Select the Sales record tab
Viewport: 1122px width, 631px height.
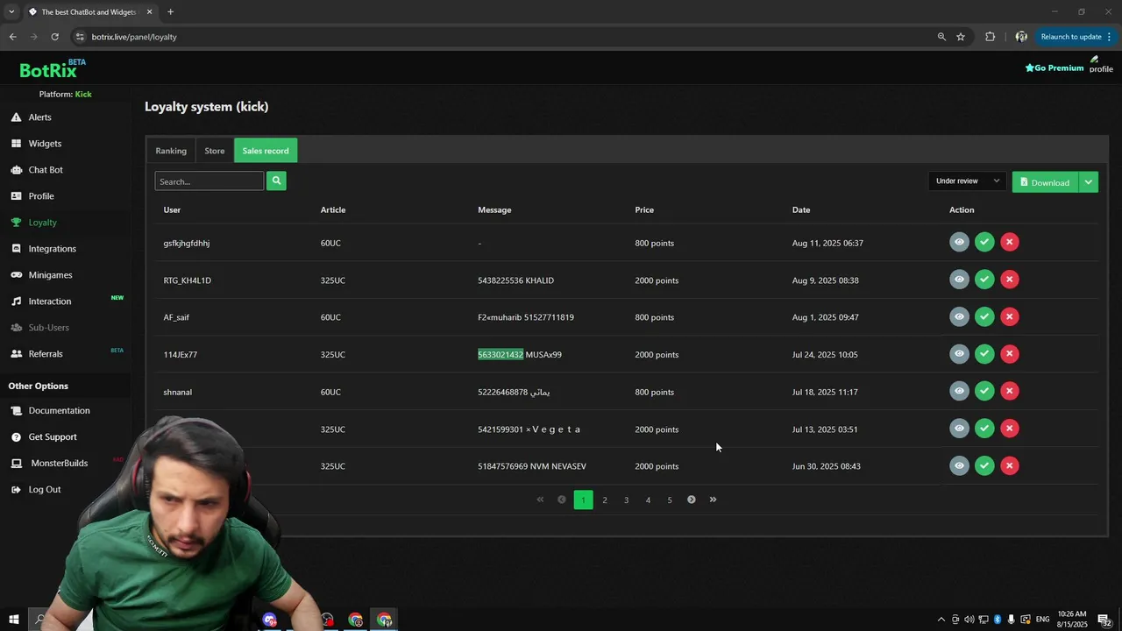266,151
